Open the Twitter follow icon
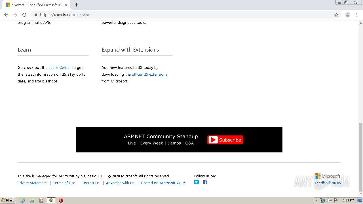Screen dimensions: 363x204 (197, 182)
